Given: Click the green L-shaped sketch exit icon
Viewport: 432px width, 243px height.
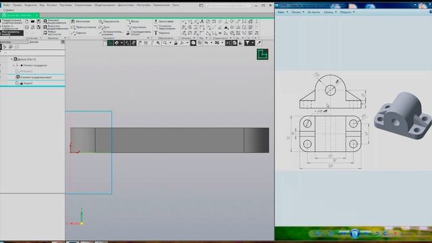Looking at the screenshot, I should (x=263, y=54).
